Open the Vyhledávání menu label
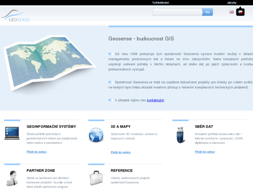 pos(160,2)
